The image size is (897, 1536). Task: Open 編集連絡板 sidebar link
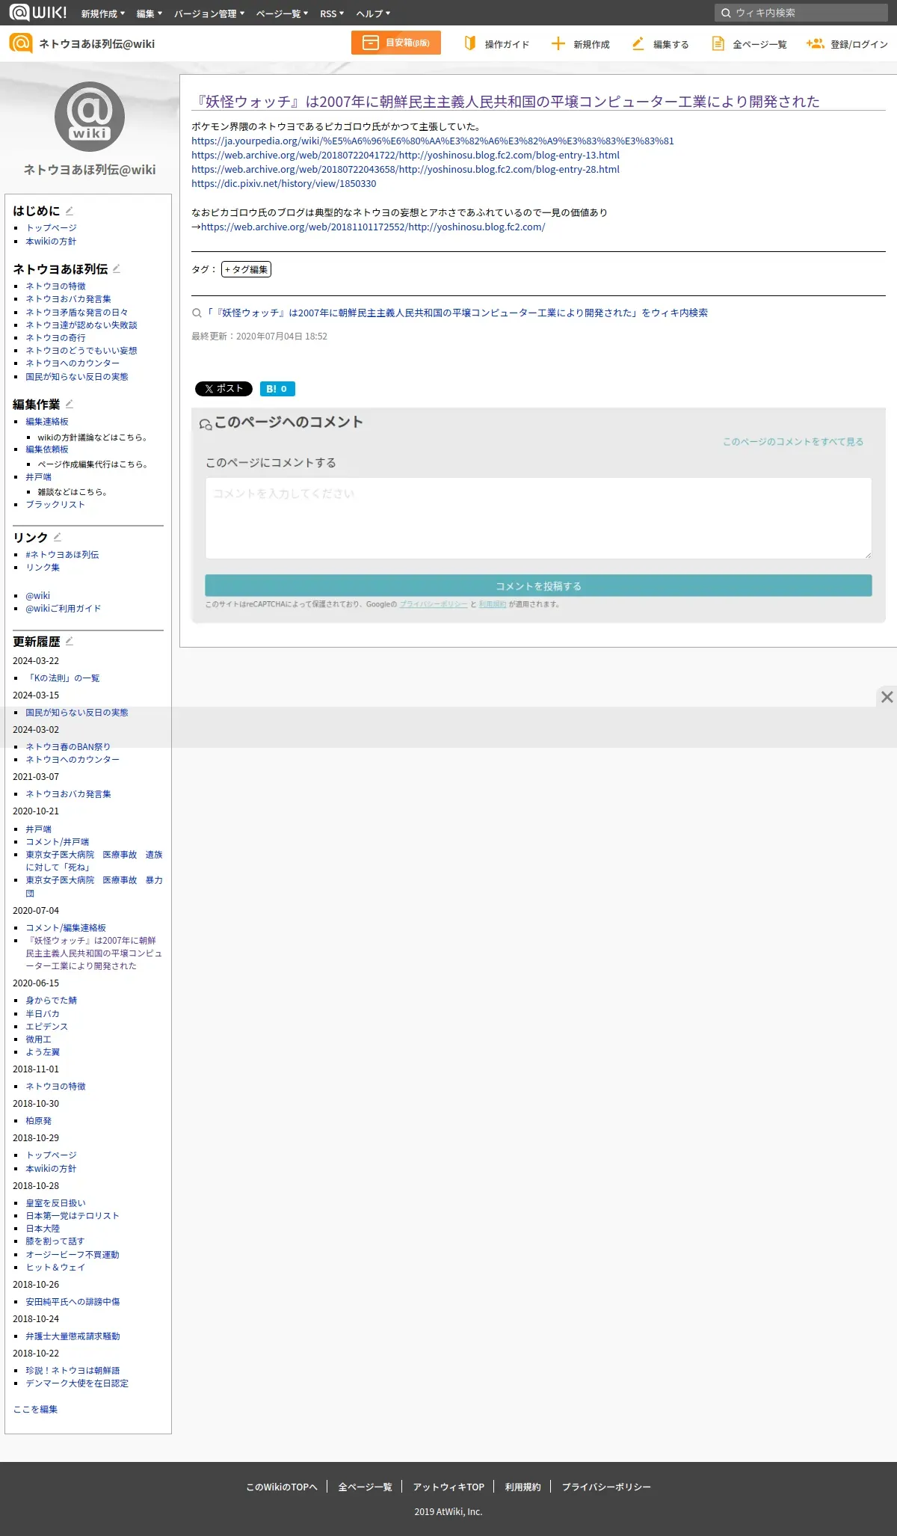(x=47, y=421)
